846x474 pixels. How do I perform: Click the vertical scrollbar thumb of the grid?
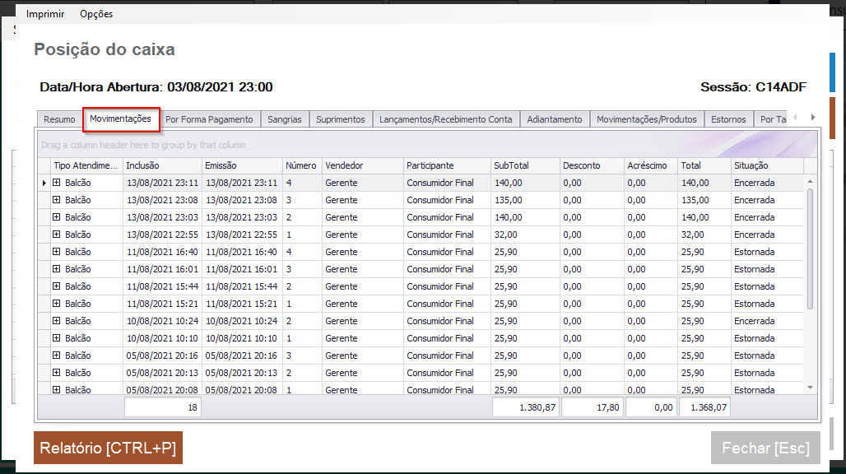(x=810, y=249)
